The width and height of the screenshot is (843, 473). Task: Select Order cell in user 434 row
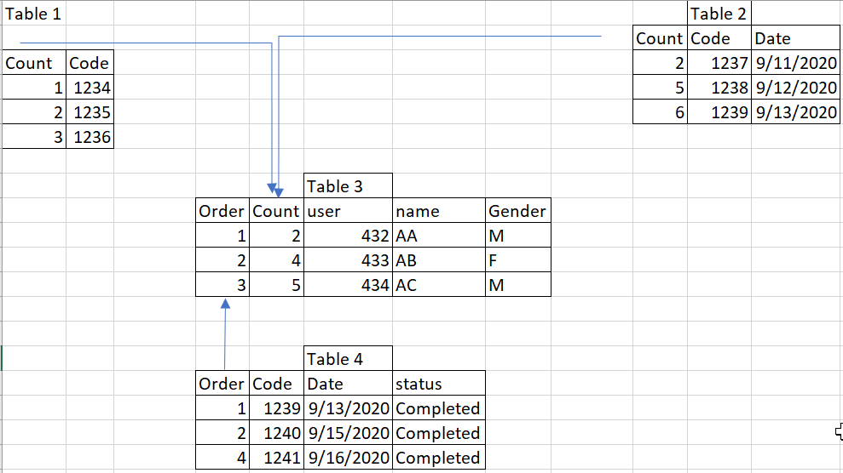[x=222, y=285]
